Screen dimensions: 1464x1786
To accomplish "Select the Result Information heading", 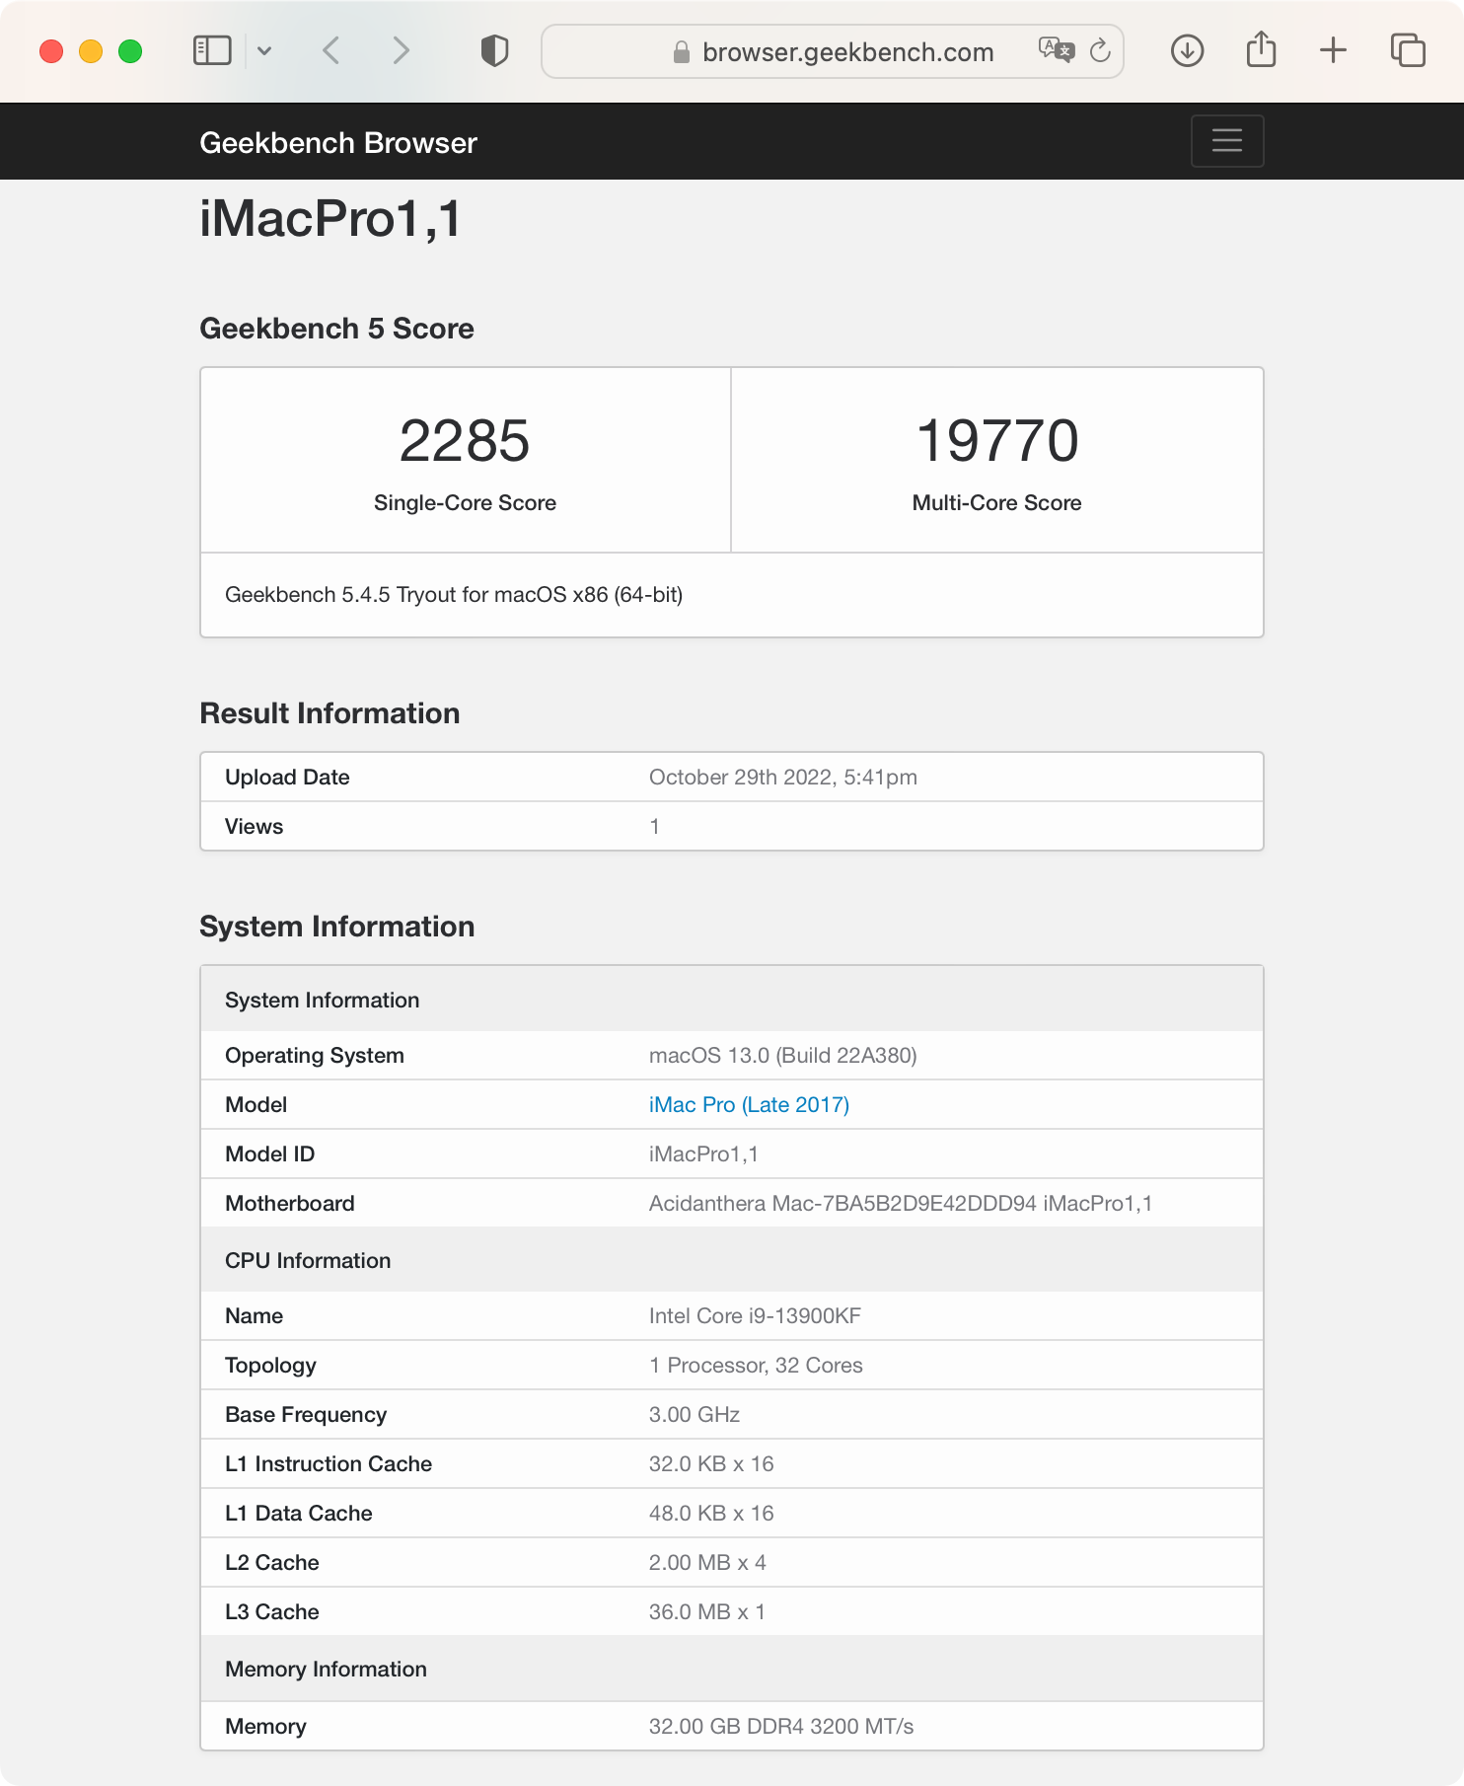I will point(329,713).
